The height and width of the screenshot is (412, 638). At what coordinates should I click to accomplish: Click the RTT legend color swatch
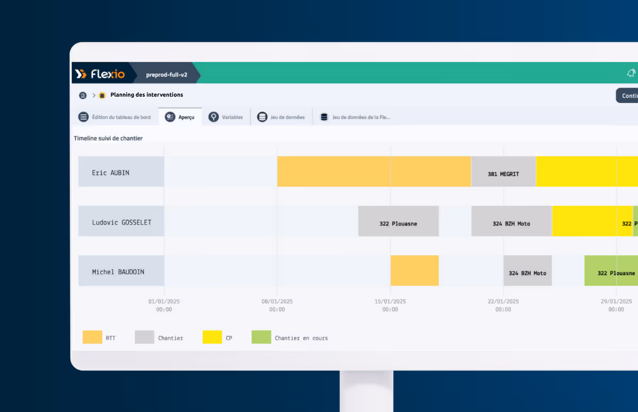93,337
